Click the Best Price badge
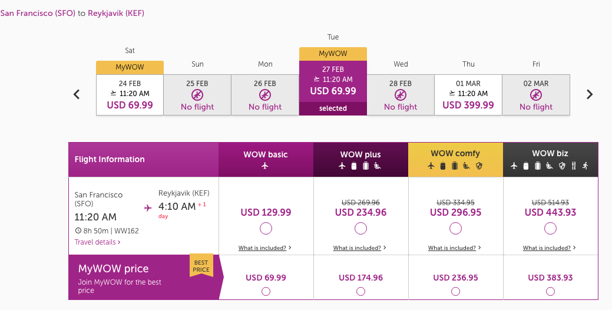This screenshot has width=612, height=310. pos(201,266)
